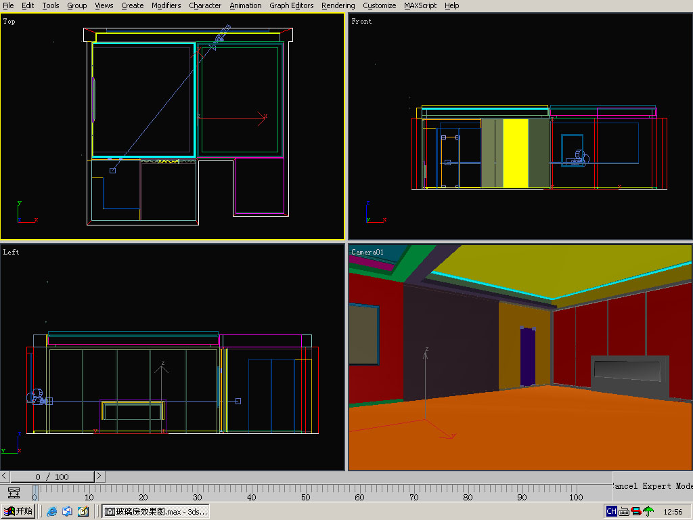Click the time slider showing 0 / 100

[x=52, y=477]
